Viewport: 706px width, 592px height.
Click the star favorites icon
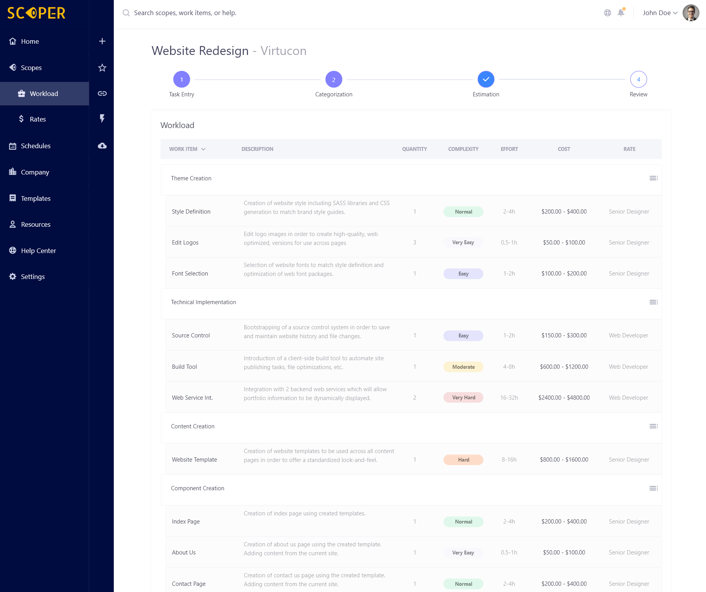102,68
